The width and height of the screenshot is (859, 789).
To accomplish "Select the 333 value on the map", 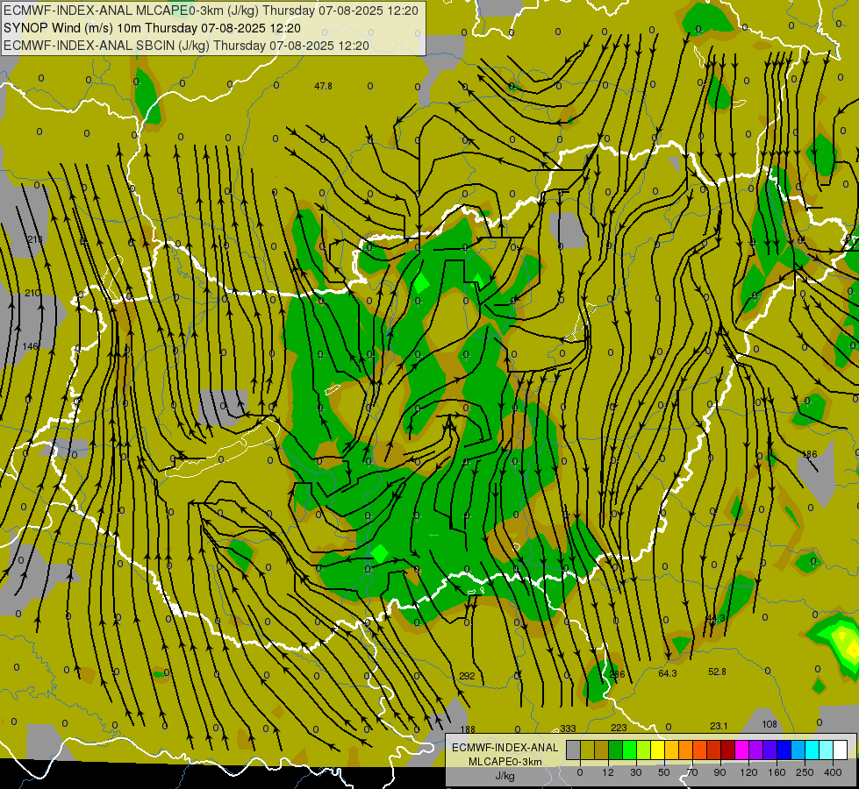I will [x=568, y=729].
